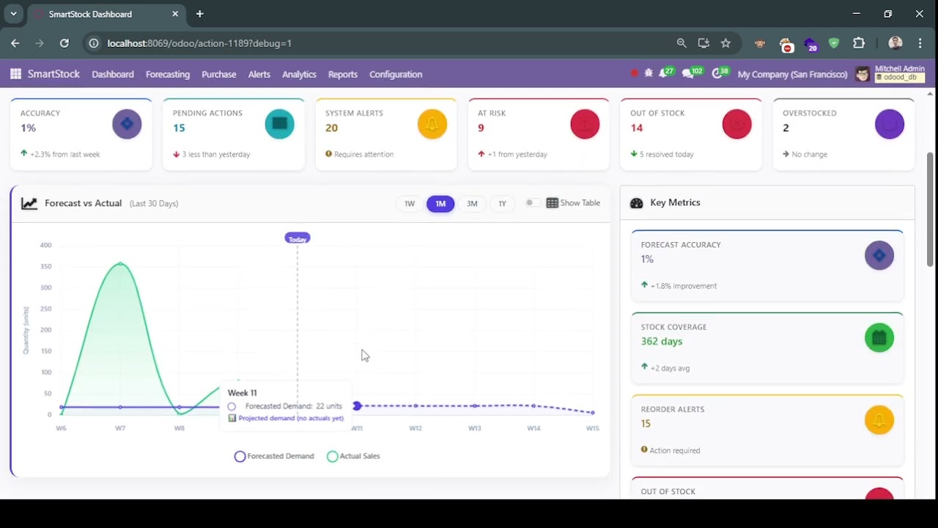Zoom using the browser magnifier icon
Viewport: 938px width, 528px height.
click(682, 43)
